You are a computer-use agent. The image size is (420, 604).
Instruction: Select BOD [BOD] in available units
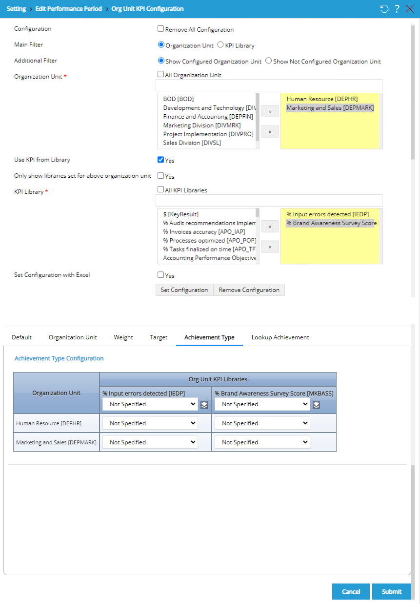point(179,99)
